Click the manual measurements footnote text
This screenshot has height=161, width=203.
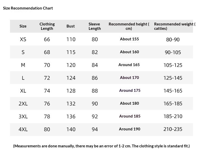pos(101,146)
